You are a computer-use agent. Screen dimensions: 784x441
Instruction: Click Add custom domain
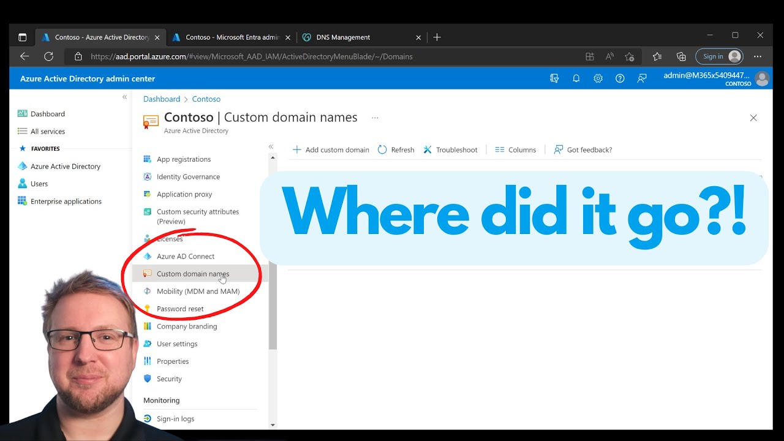point(331,150)
